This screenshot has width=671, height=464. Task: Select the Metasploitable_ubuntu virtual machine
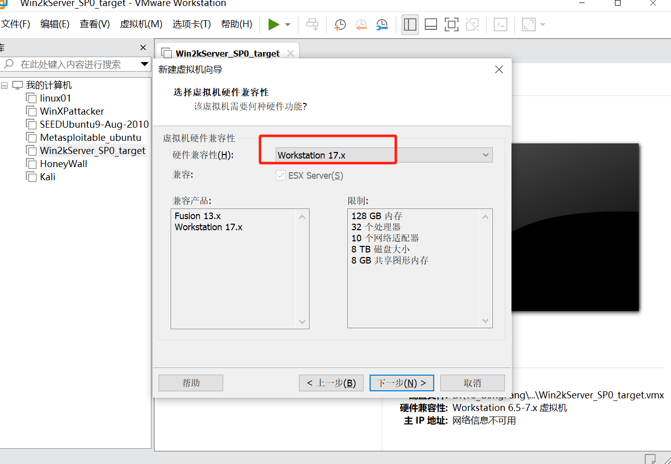click(x=90, y=137)
